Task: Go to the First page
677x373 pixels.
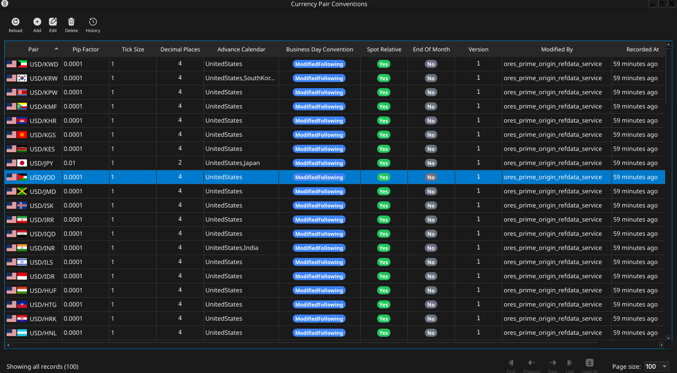Action: point(511,365)
